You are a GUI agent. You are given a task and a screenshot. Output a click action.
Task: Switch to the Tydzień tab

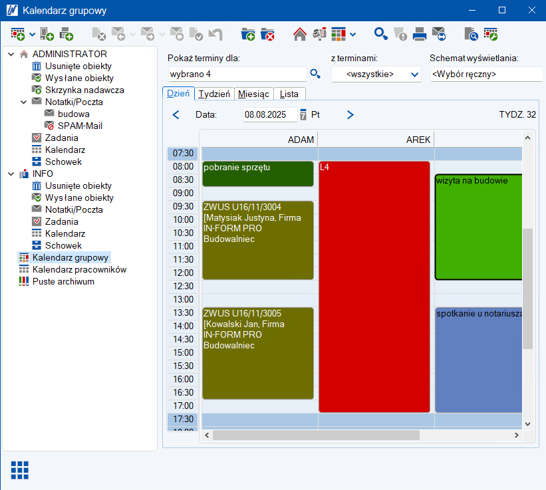[x=214, y=94]
